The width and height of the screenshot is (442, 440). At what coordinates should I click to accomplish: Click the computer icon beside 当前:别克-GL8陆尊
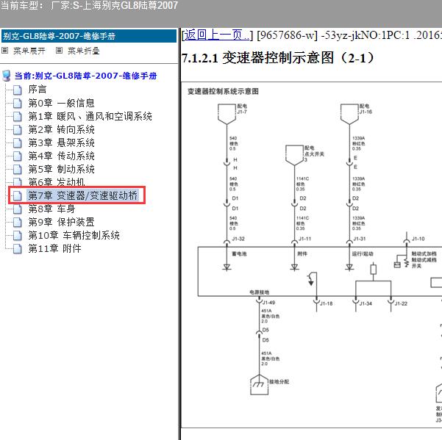(7, 76)
